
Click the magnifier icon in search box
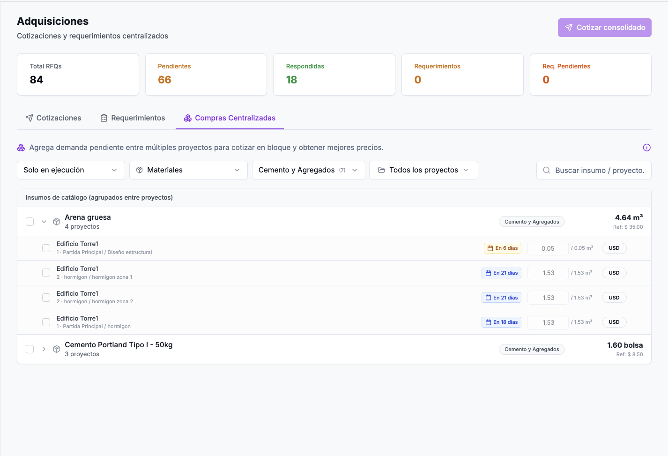(x=546, y=170)
